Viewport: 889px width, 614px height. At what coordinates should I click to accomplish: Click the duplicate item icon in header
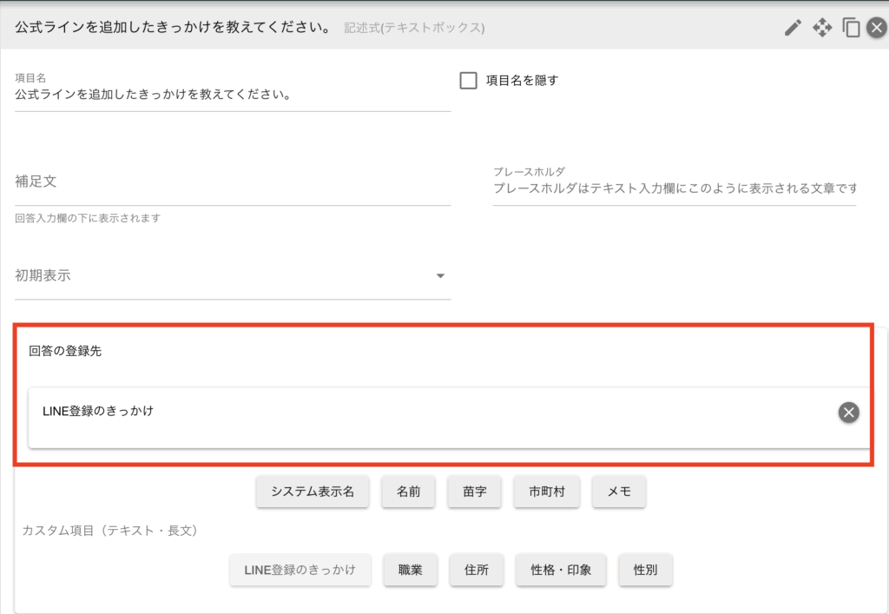click(851, 28)
